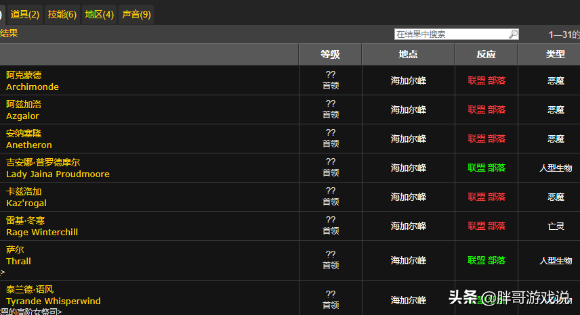Click 海加尔峰 location in Thrall row

409,260
